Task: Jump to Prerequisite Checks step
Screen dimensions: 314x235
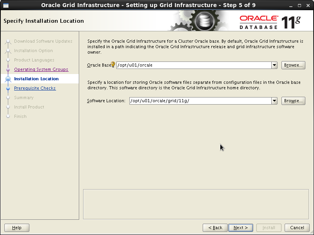Action: pyautogui.click(x=35, y=88)
